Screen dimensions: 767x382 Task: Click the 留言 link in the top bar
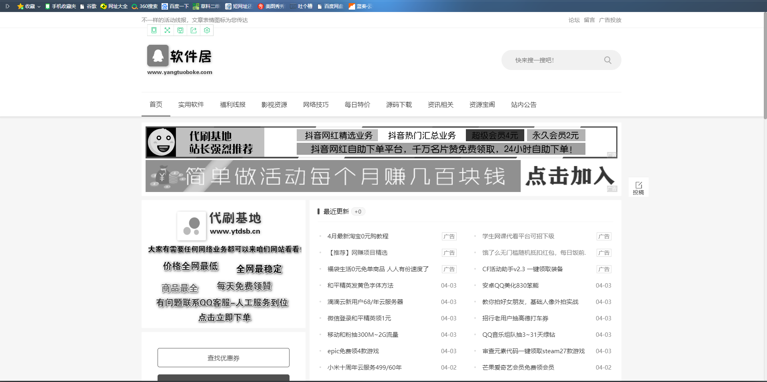(x=589, y=20)
